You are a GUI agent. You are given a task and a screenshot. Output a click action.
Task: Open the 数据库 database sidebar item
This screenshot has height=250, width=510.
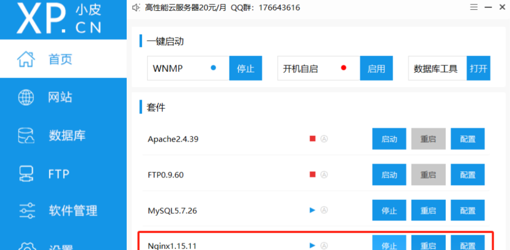(x=63, y=135)
